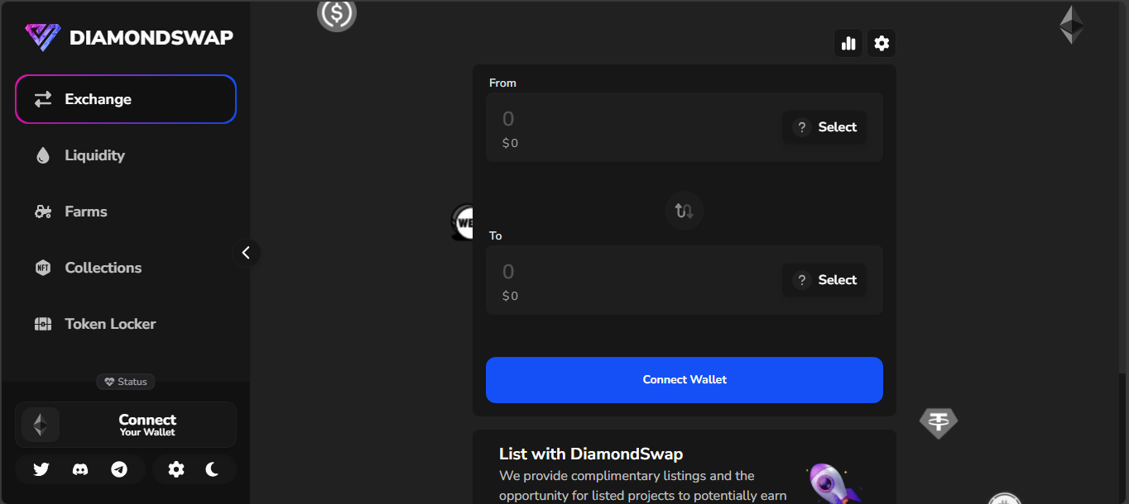Click the DiamondSwap logo

point(129,37)
